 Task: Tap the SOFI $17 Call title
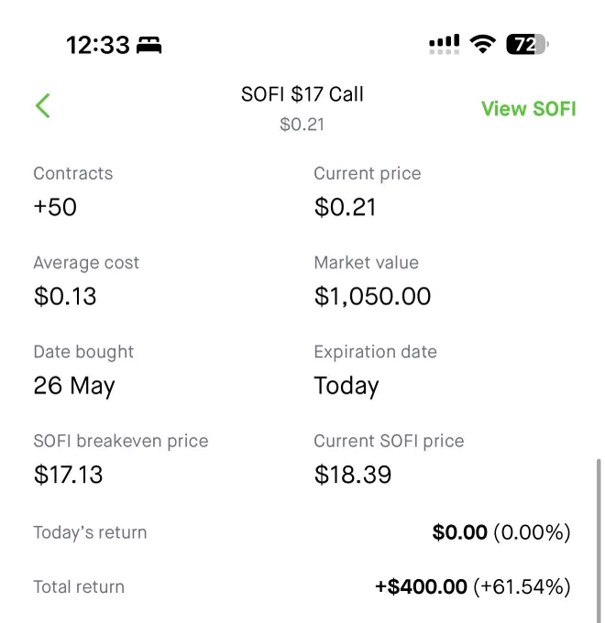(302, 94)
